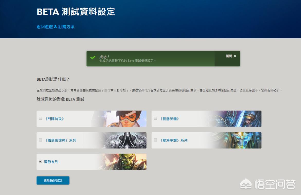Click the BETA測試是什麼？ heading
Viewport: 301px width, 195px height.
click(x=53, y=79)
